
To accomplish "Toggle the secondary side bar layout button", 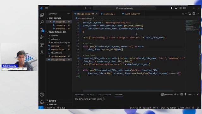I will point(180,8).
